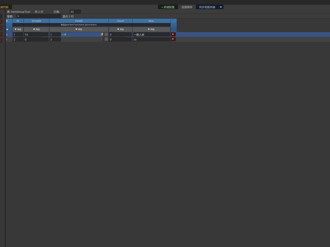This screenshot has height=247, width=330.
Task: Open the Desc column filter dropdown
Action: click(x=151, y=29)
